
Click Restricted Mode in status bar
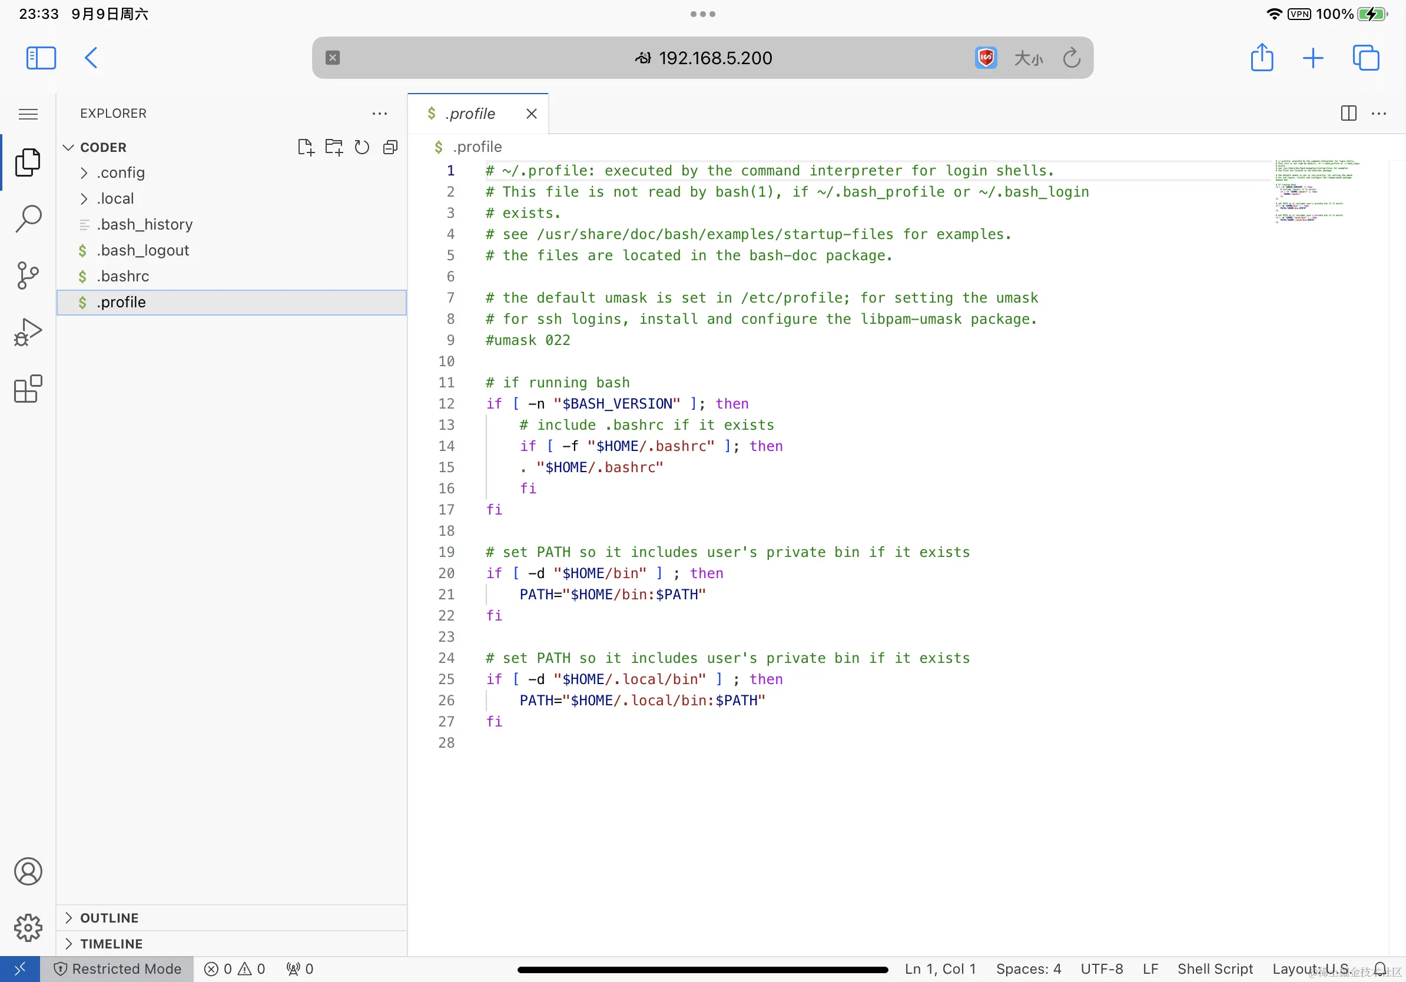pyautogui.click(x=118, y=968)
